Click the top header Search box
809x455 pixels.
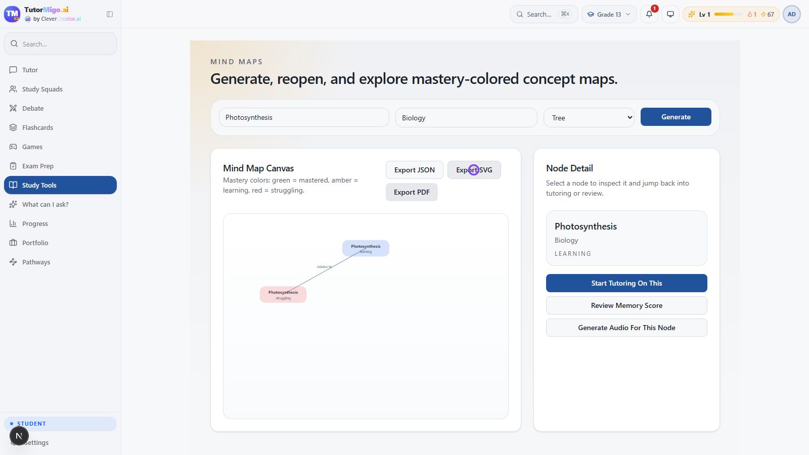coord(544,14)
